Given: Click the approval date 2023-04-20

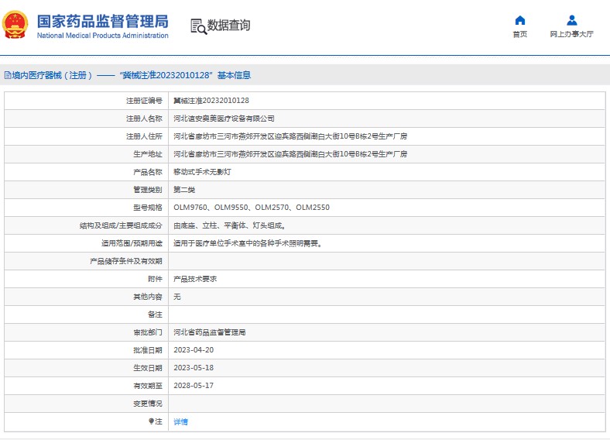Looking at the screenshot, I should tap(194, 350).
